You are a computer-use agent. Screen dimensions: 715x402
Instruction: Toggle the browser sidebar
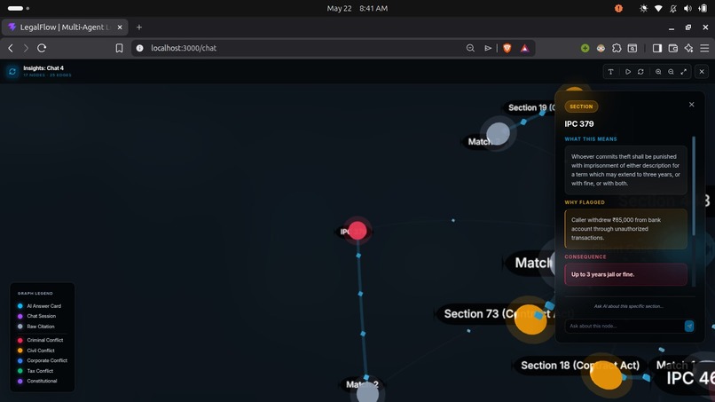pos(657,48)
